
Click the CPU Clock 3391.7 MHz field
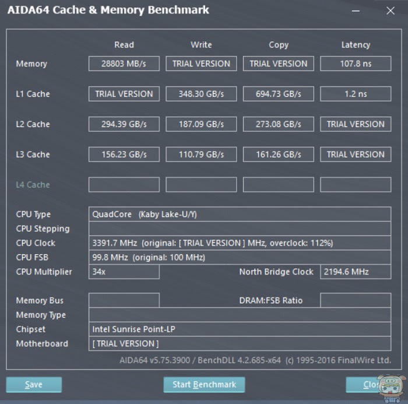point(240,243)
